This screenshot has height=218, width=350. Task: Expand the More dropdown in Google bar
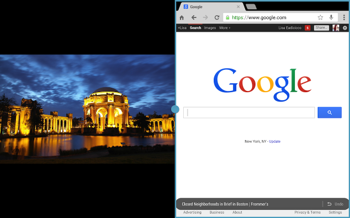225,28
